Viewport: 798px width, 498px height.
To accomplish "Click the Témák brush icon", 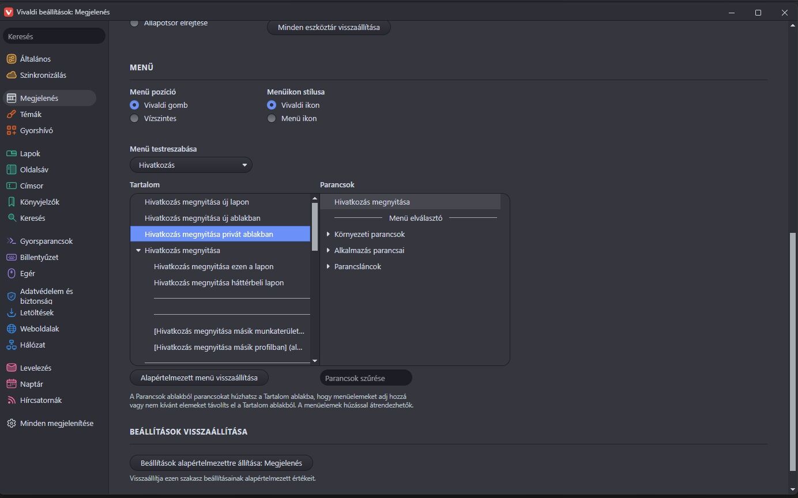I will [x=11, y=114].
